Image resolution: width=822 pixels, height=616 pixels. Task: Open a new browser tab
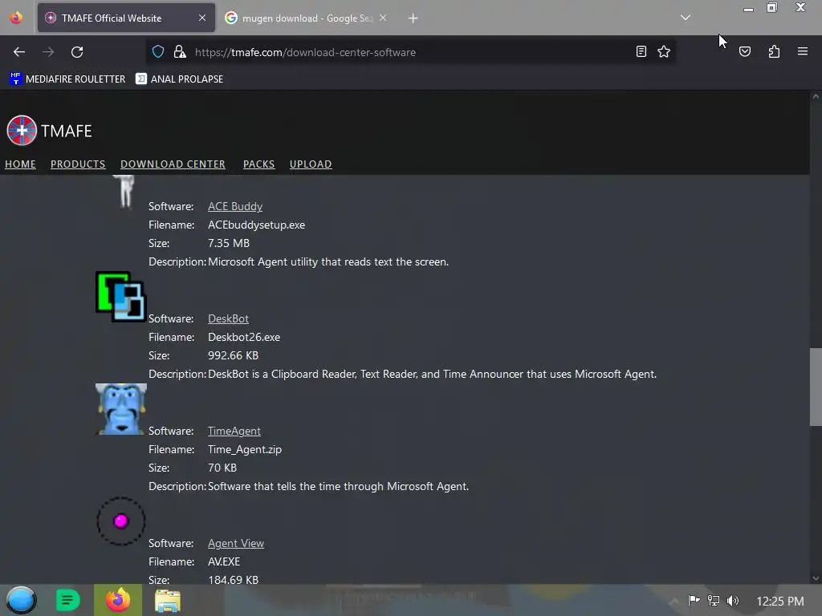[413, 18]
